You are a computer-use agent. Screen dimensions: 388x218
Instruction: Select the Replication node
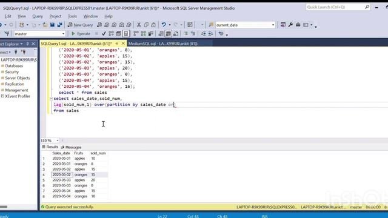pyautogui.click(x=15, y=84)
